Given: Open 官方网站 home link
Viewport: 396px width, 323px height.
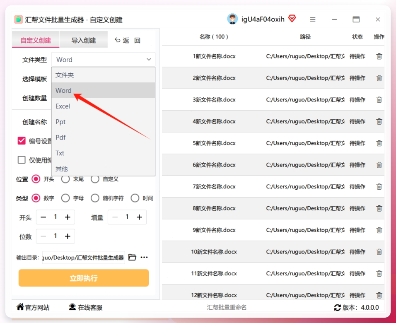Looking at the screenshot, I should click(33, 307).
